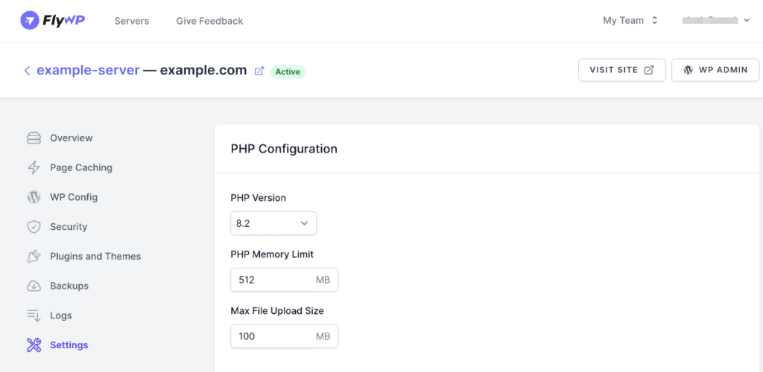Expand the user account menu
The image size is (763, 372).
point(716,20)
